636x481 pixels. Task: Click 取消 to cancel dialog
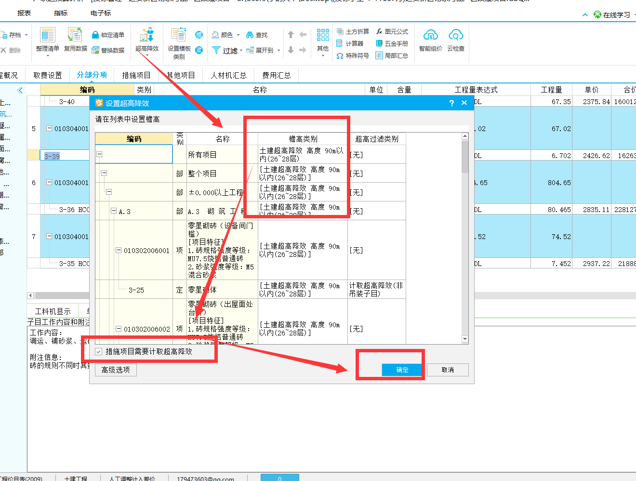click(448, 370)
